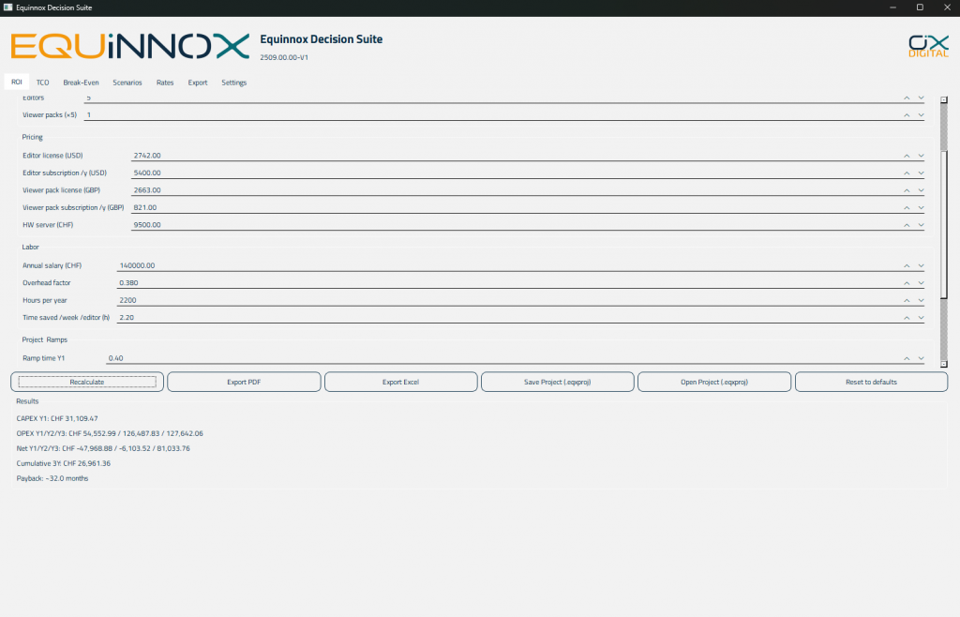The height and width of the screenshot is (617, 960).
Task: Click the app icon in title bar
Action: pos(7,8)
